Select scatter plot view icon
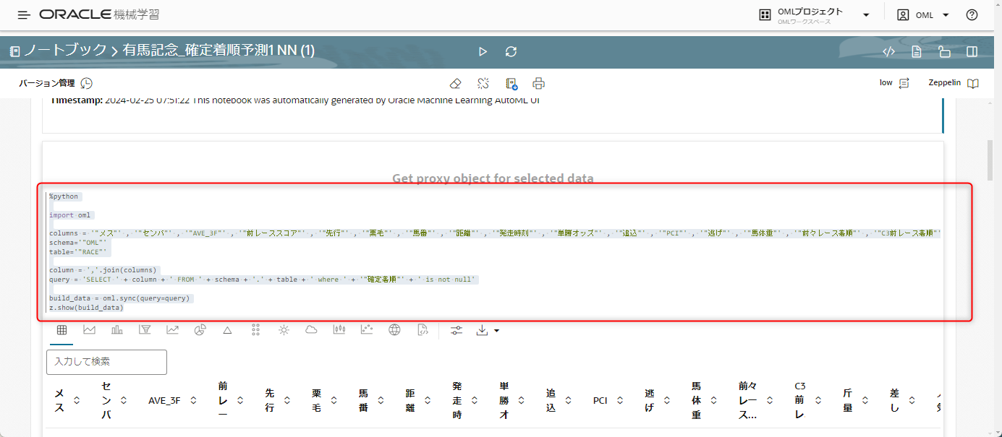Image resolution: width=1002 pixels, height=437 pixels. coord(367,330)
